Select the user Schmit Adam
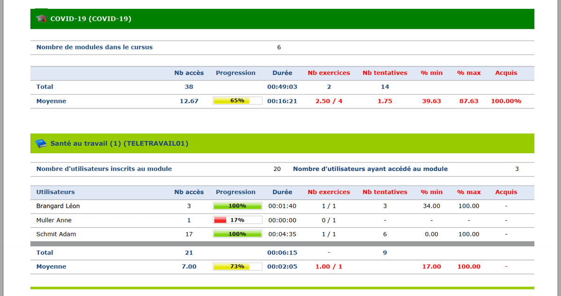Screen dimensions: 561x296 (x=56, y=234)
